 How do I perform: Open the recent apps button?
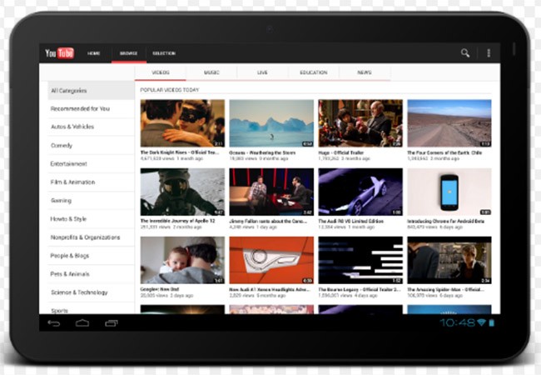click(x=112, y=323)
